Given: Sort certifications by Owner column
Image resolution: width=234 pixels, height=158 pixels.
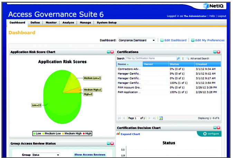Looking at the screenshot, I should tap(156, 64).
